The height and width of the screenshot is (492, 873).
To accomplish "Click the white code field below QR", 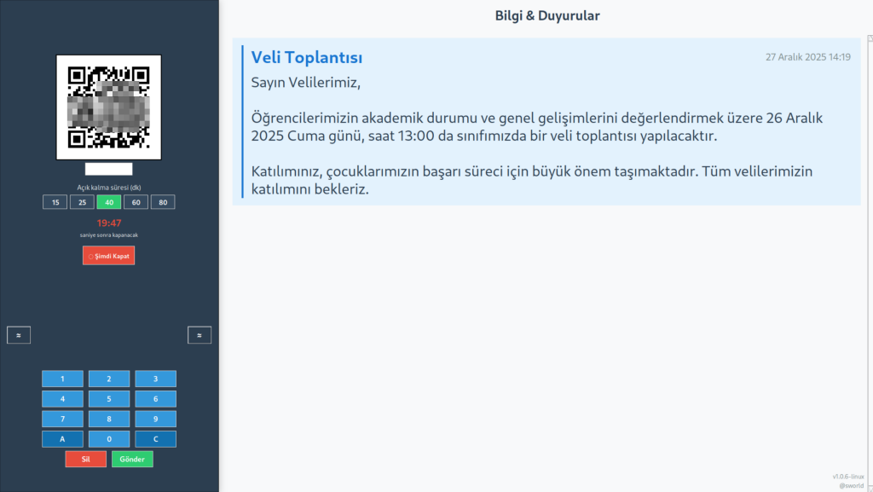I will (108, 169).
